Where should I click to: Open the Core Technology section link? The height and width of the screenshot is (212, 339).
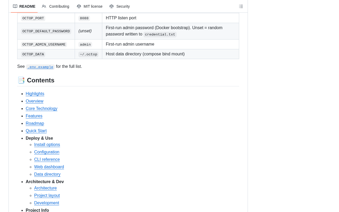pos(42,109)
